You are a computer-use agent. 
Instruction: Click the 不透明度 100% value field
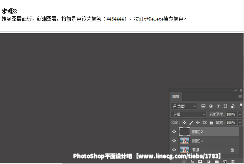231,115
